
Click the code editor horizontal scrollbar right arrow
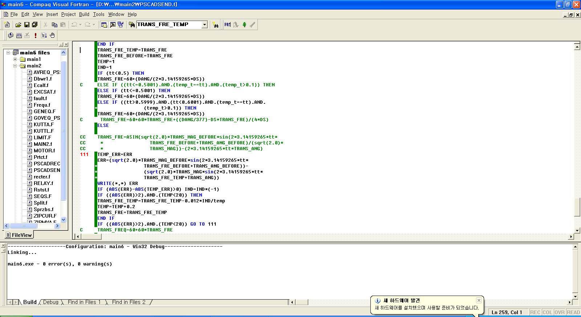tap(571, 236)
